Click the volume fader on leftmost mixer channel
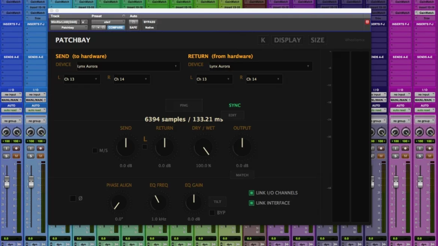This screenshot has width=438, height=246. coord(7,182)
